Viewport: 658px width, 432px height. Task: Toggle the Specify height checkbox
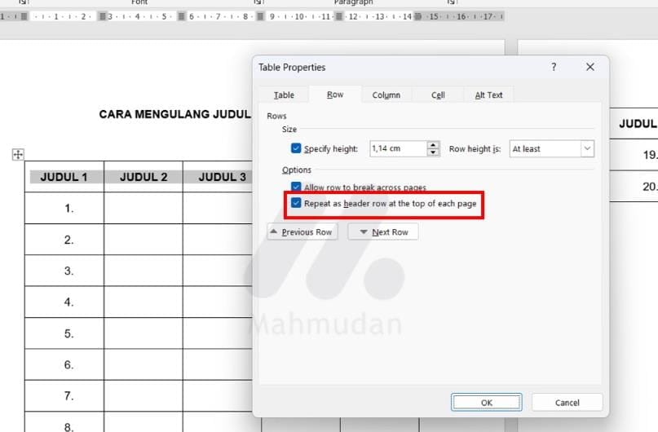click(296, 149)
